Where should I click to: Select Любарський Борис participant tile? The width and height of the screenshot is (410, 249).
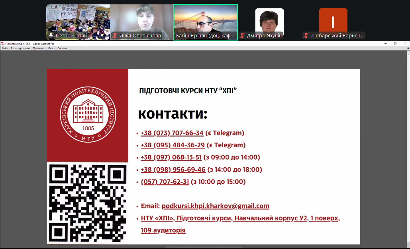point(333,22)
